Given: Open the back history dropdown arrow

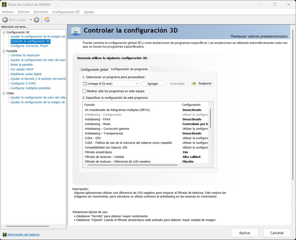Looking at the screenshot, I should point(31,20).
